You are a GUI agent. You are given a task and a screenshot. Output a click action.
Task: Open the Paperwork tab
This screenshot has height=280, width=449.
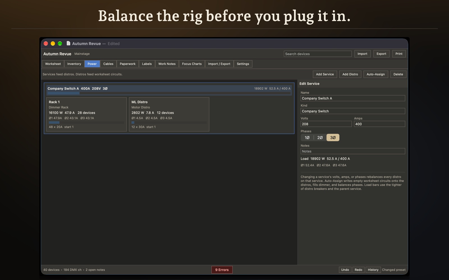[128, 64]
